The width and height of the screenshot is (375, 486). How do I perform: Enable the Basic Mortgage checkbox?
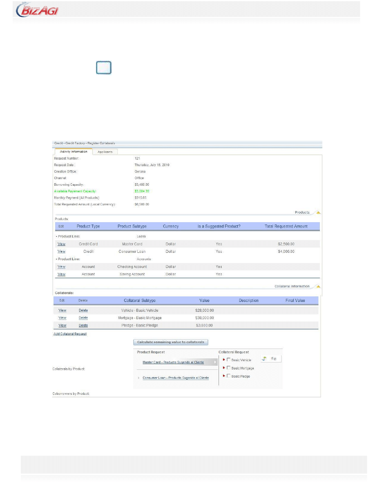(x=229, y=368)
